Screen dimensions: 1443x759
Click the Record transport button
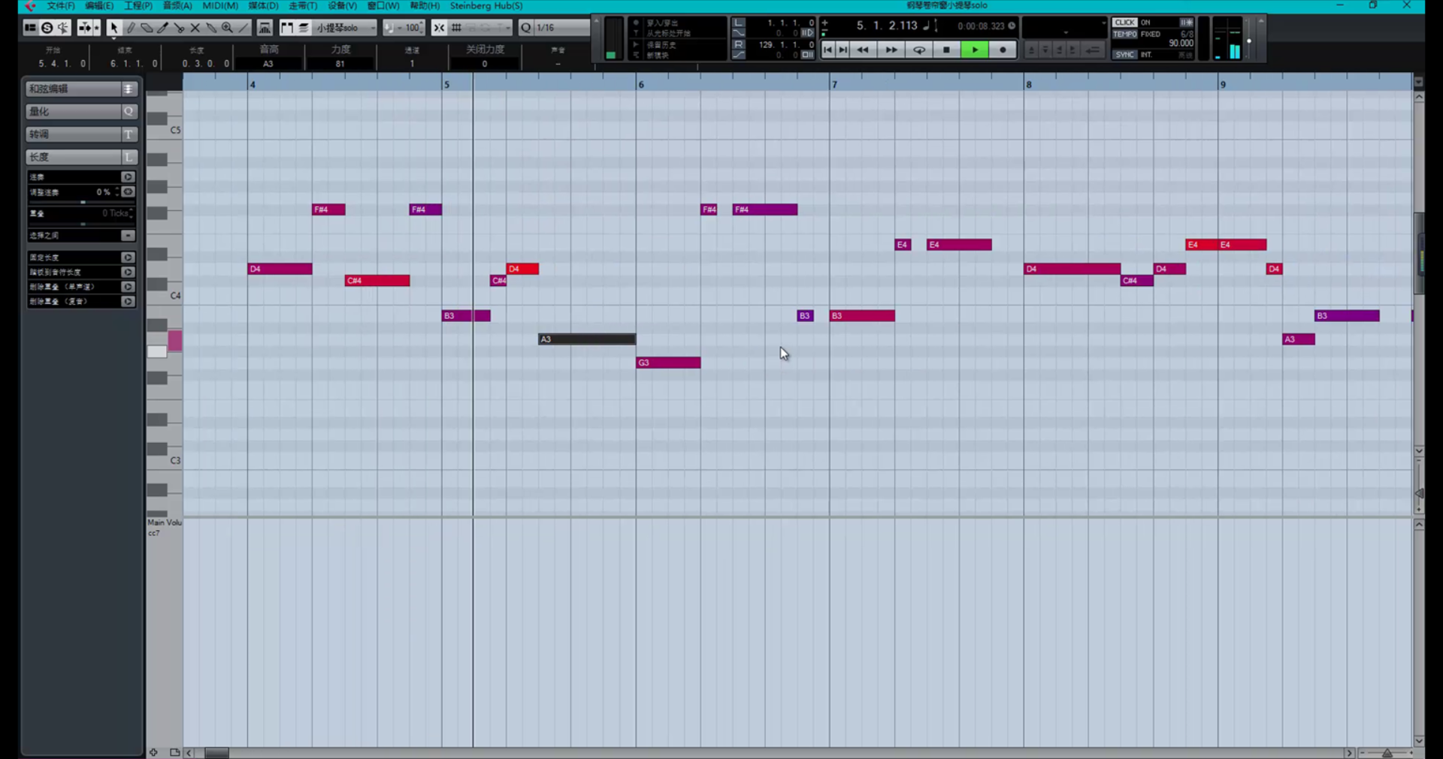(x=1003, y=50)
